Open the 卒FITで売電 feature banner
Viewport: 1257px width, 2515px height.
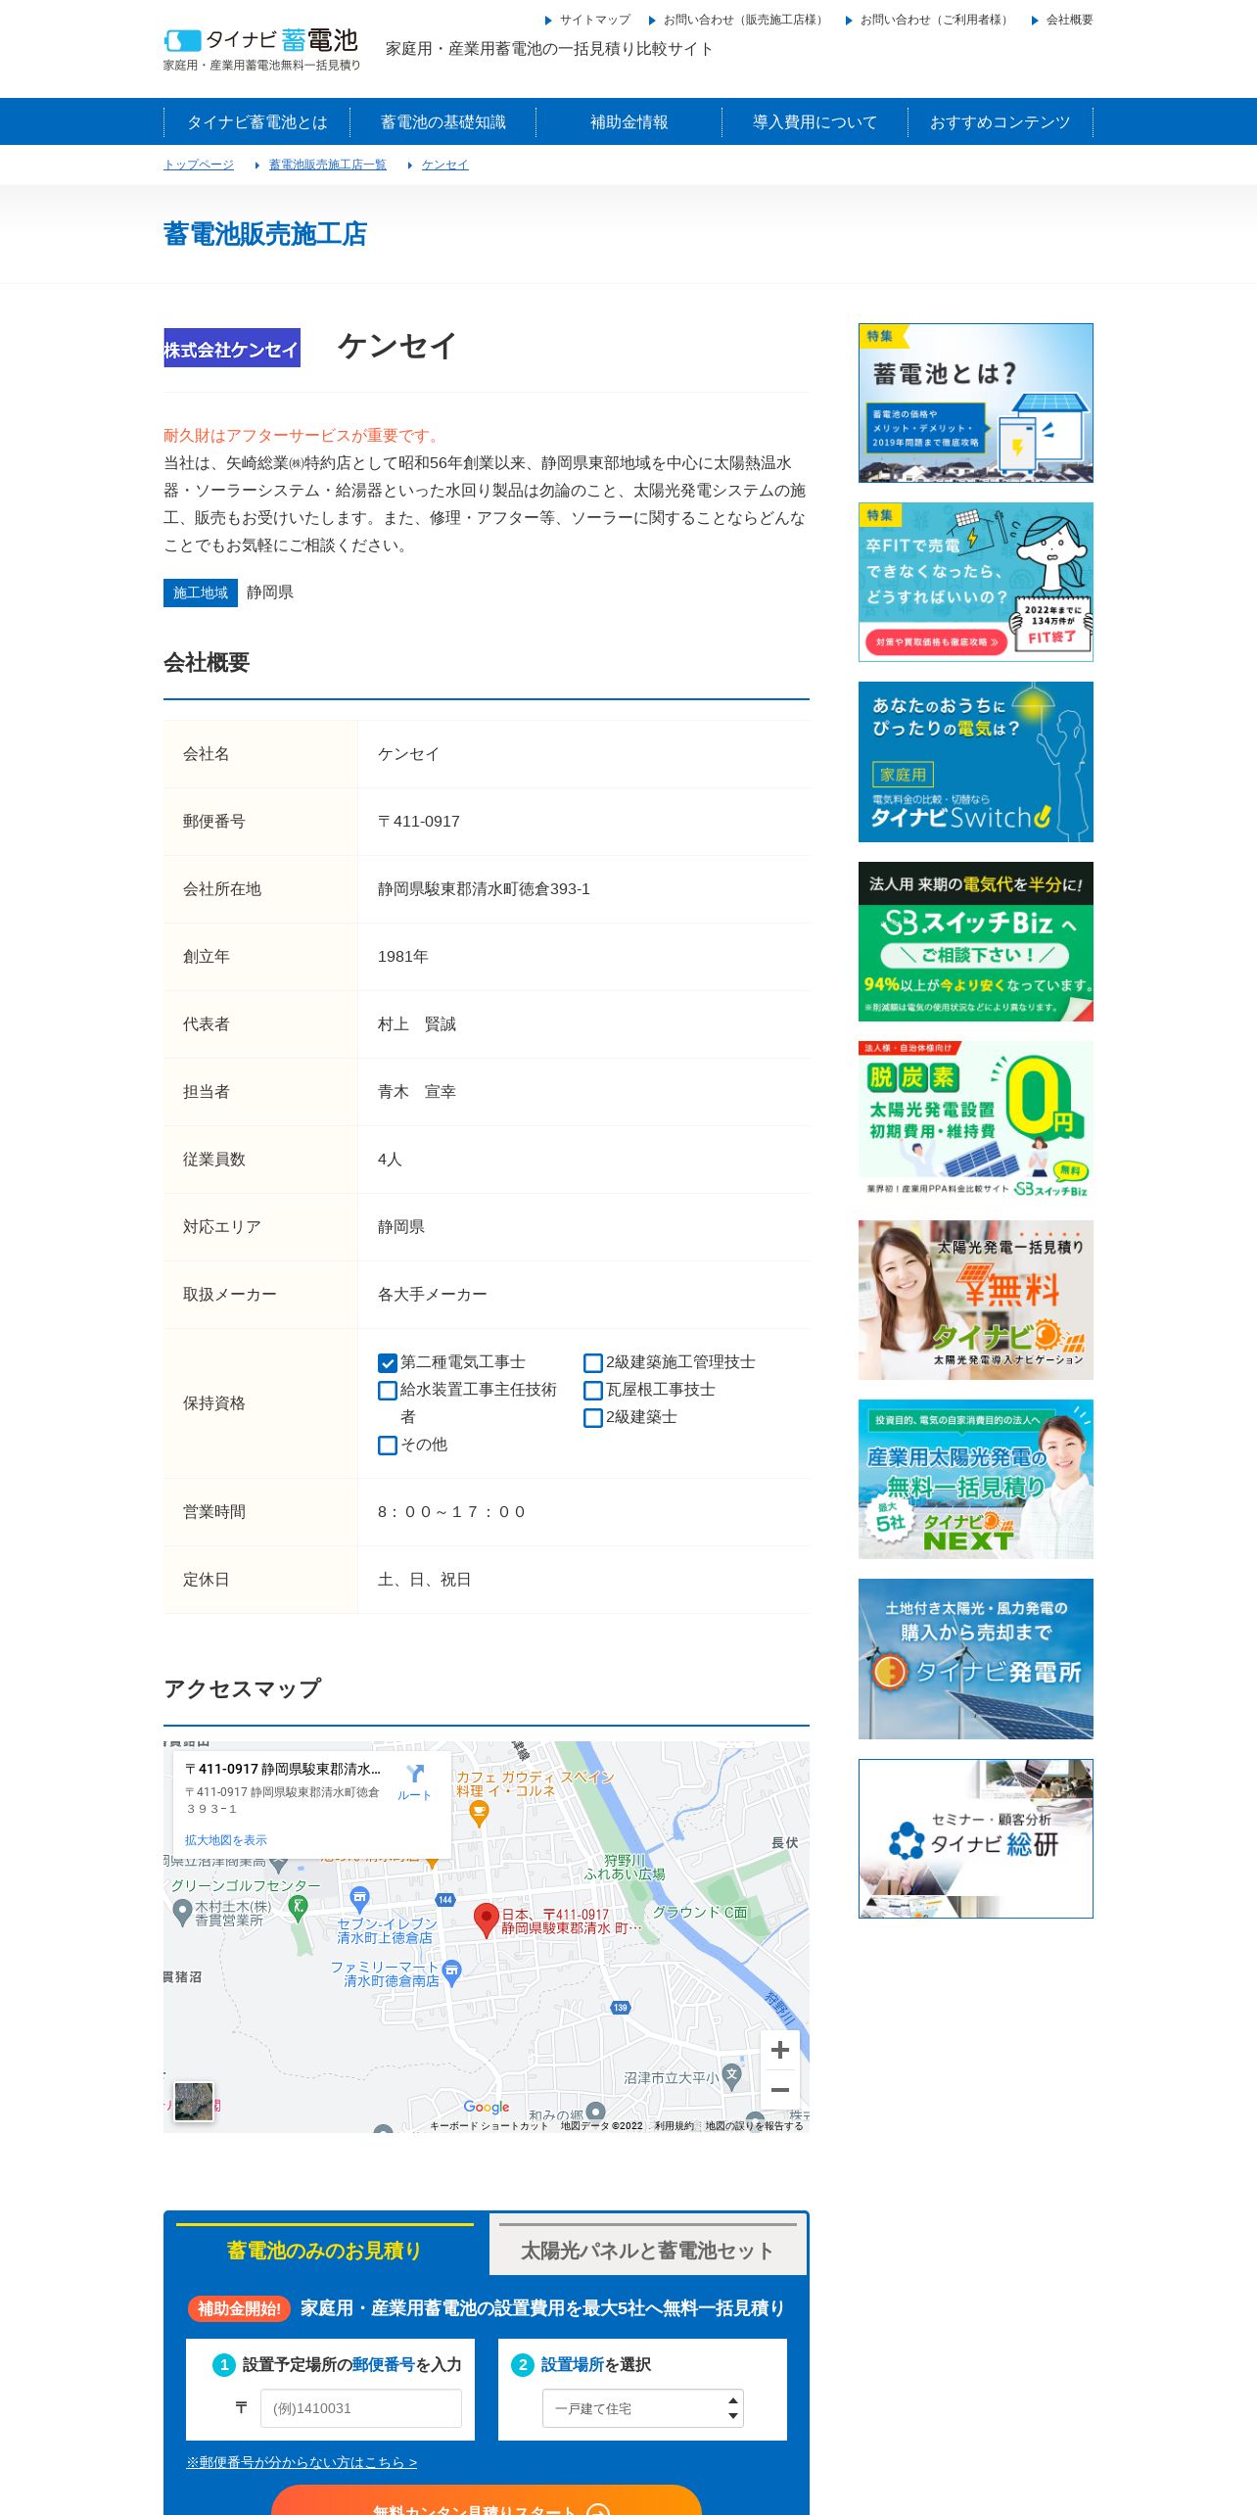pos(976,582)
